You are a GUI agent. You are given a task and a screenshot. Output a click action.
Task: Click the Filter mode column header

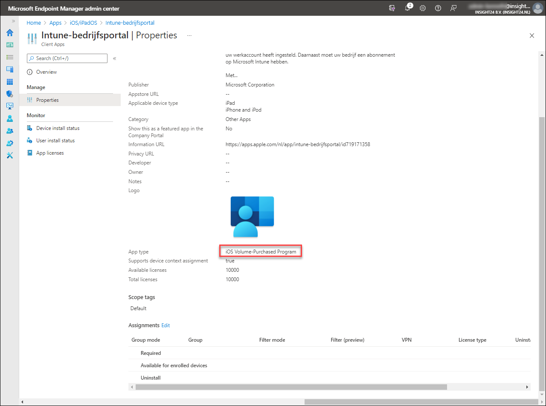click(272, 340)
